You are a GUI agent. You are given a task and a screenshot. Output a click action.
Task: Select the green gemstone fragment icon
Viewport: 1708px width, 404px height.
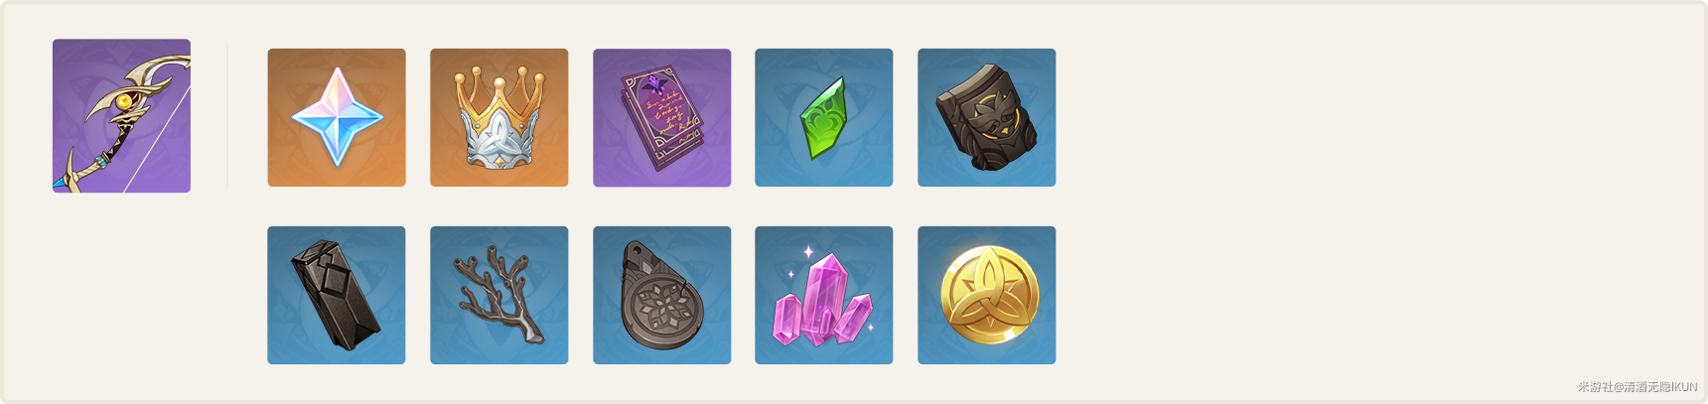pyautogui.click(x=824, y=117)
